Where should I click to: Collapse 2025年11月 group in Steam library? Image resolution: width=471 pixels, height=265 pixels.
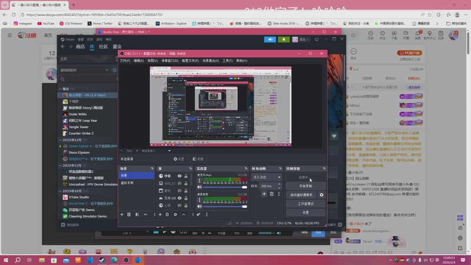point(61,165)
